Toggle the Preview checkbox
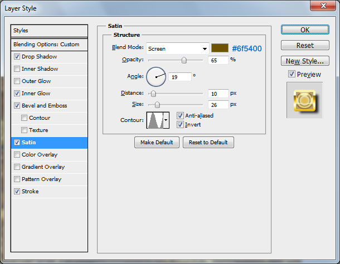 292,74
